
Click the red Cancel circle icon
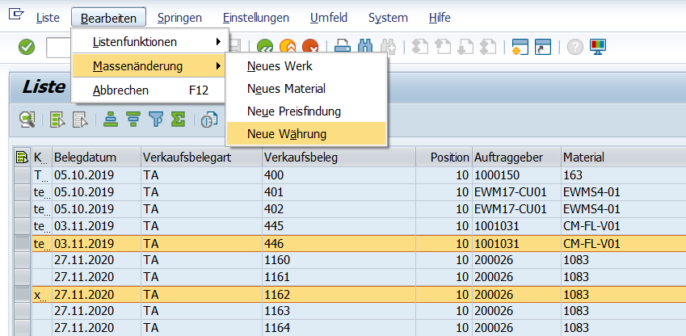[x=310, y=46]
